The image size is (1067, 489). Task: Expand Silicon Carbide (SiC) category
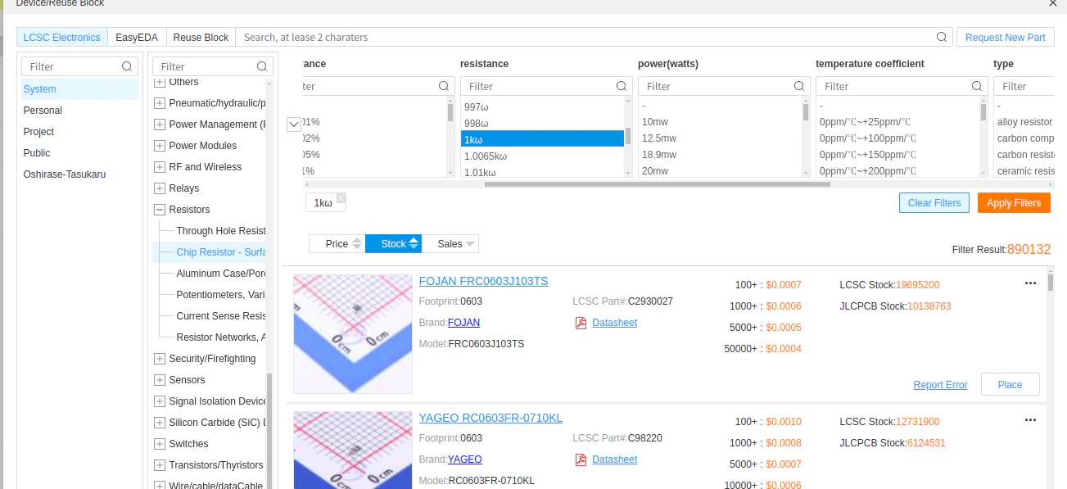[160, 423]
